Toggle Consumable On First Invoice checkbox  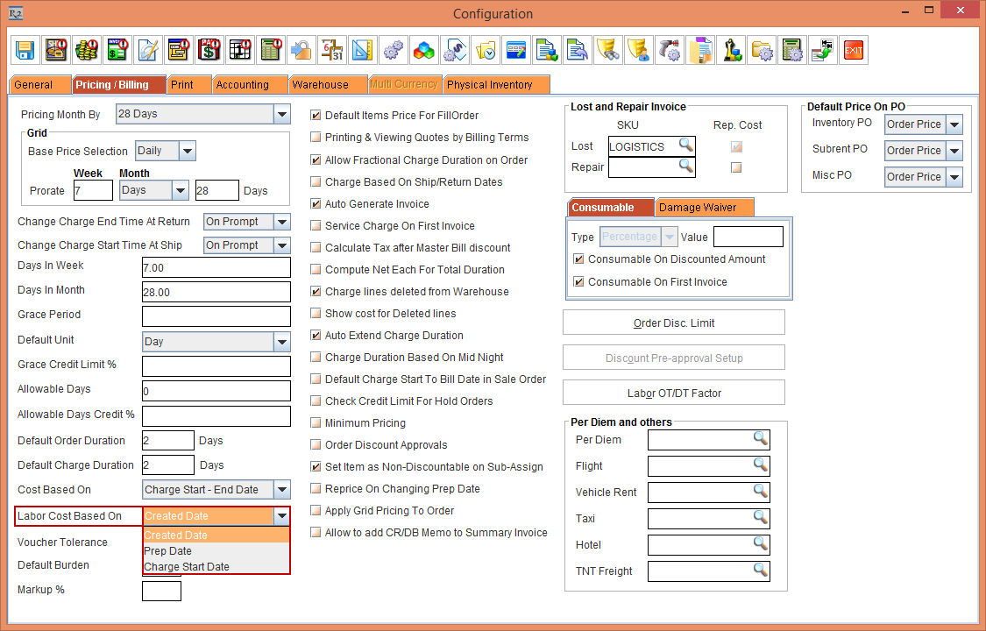[578, 282]
